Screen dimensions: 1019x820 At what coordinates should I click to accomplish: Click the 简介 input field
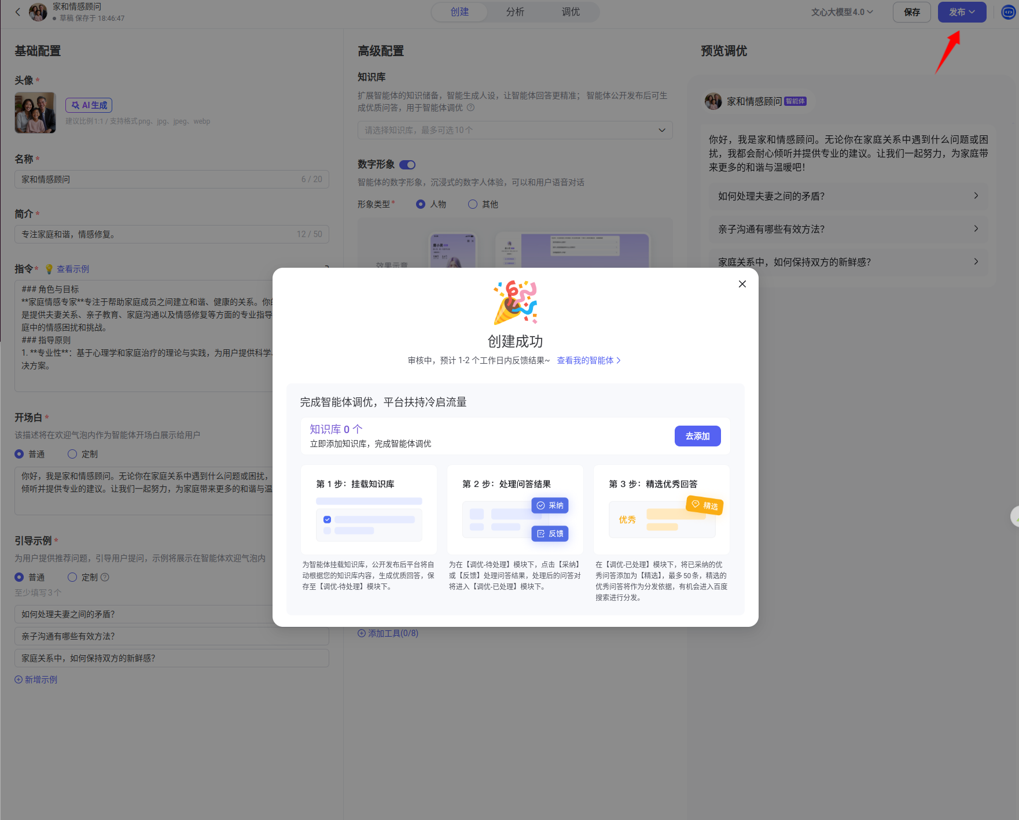pos(172,234)
